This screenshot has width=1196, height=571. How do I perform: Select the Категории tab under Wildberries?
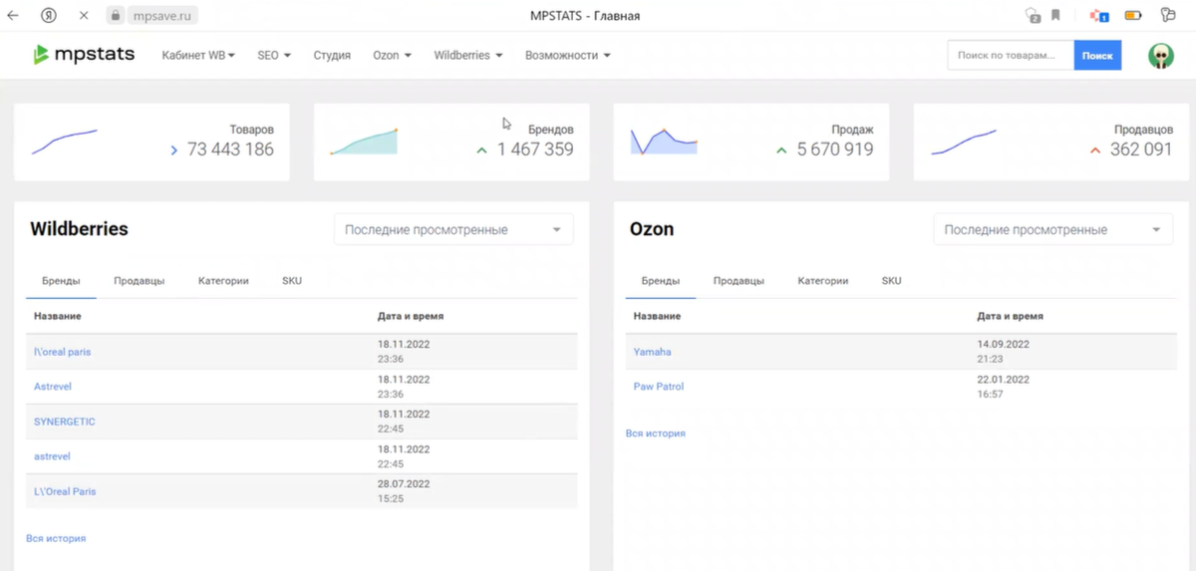click(x=223, y=281)
